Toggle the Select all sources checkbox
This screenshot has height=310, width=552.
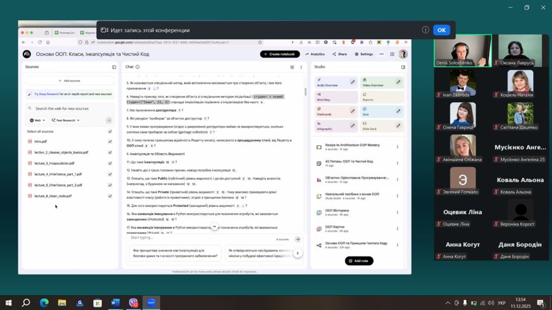tap(110, 131)
